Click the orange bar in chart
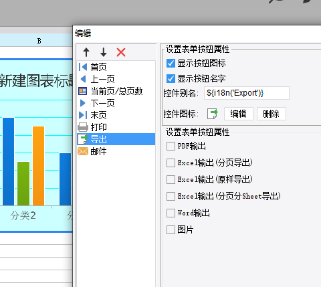321x287 pixels. pos(39,166)
